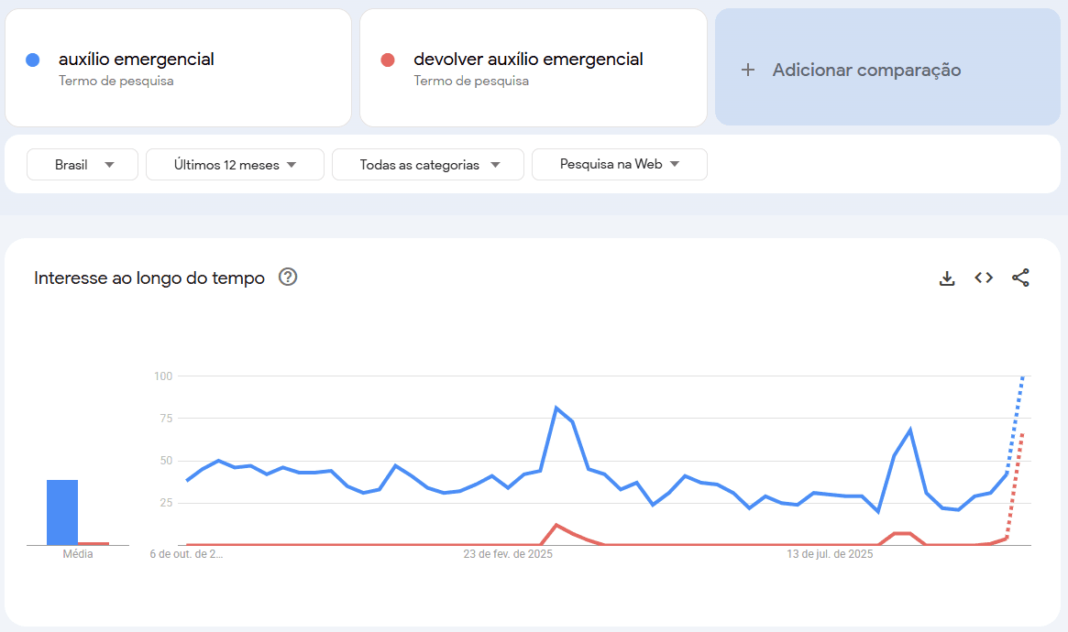Click the Interesse ao longo do tempo title
Screen dimensions: 1068x632
pos(149,278)
